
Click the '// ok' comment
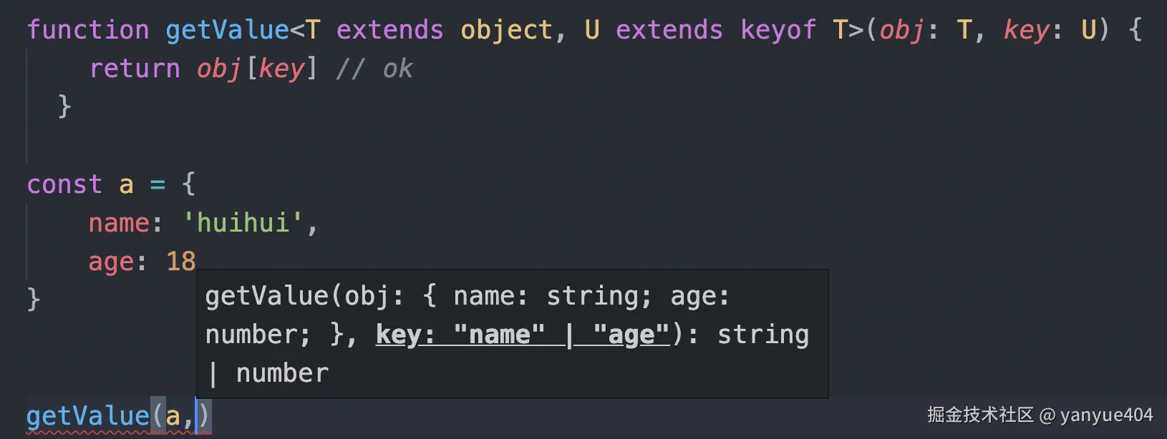tap(374, 69)
